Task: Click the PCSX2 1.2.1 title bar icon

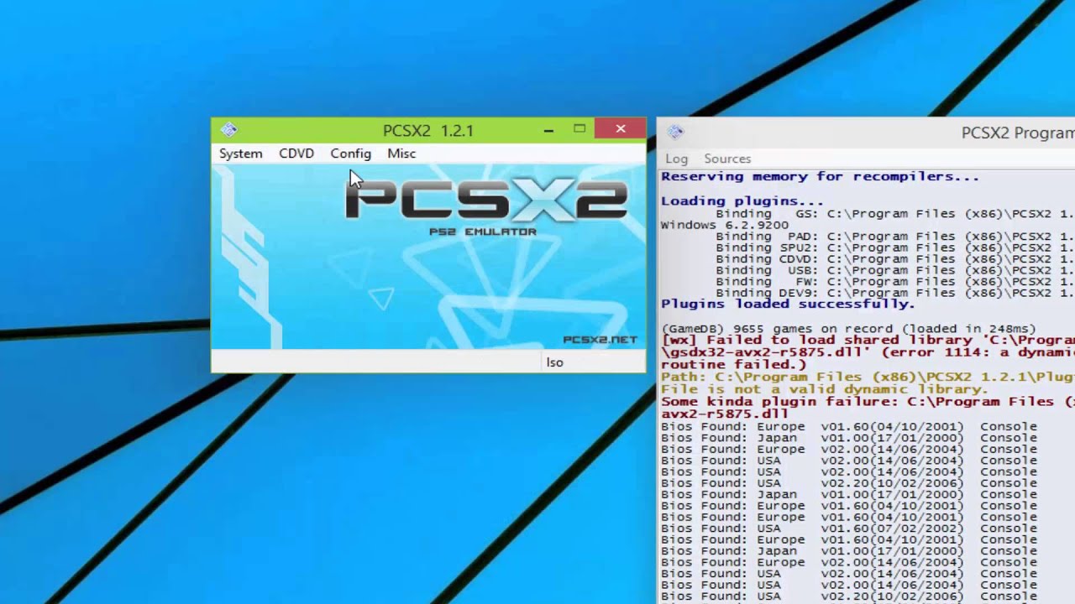Action: point(228,130)
